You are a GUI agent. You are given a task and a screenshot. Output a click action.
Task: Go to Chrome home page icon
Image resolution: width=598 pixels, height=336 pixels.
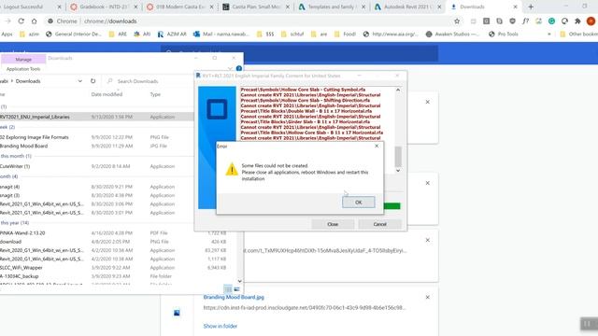pos(34,21)
